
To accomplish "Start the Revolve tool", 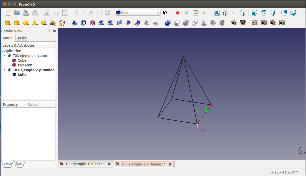I will coord(83,23).
